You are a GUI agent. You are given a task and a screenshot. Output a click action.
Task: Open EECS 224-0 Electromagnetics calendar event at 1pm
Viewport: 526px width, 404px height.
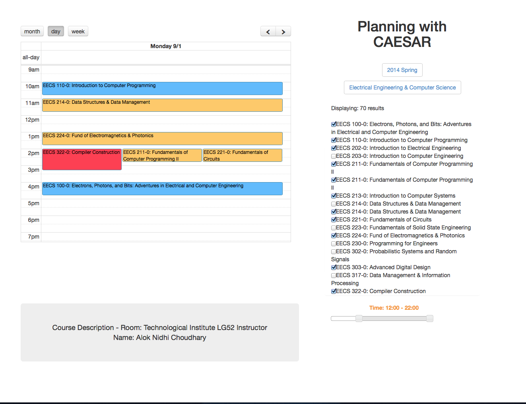(162, 138)
